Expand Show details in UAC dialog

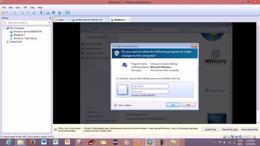(123, 105)
